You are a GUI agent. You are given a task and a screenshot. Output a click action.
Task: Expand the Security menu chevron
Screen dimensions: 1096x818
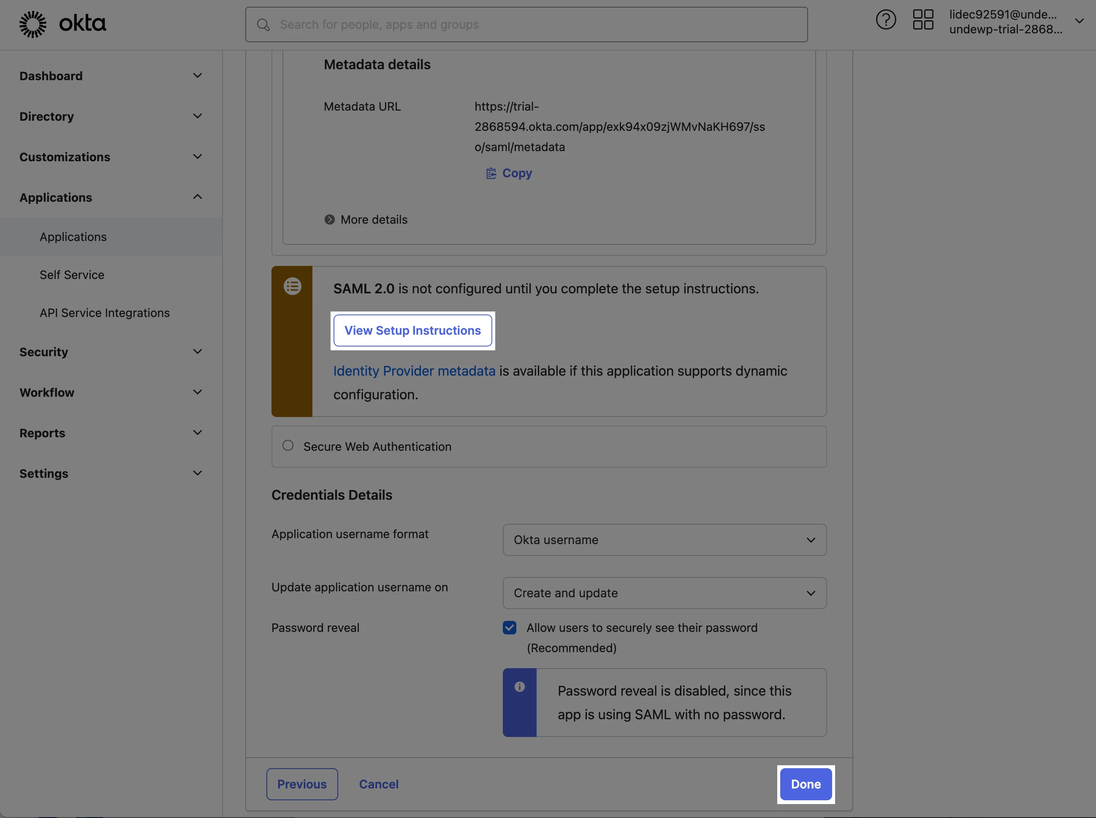tap(198, 352)
